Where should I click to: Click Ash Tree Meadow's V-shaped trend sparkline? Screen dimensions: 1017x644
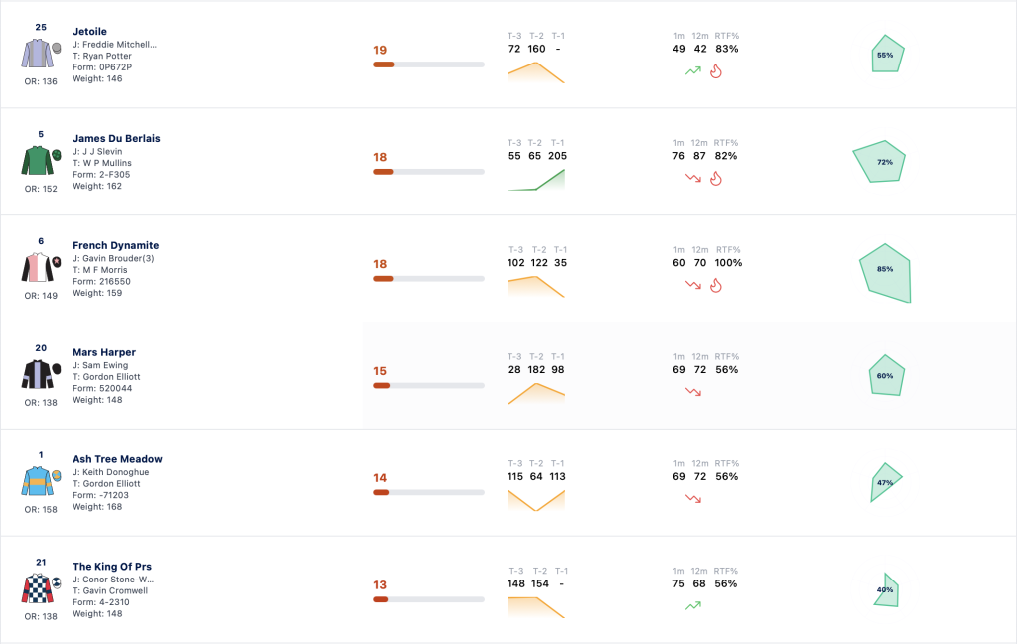tap(535, 500)
